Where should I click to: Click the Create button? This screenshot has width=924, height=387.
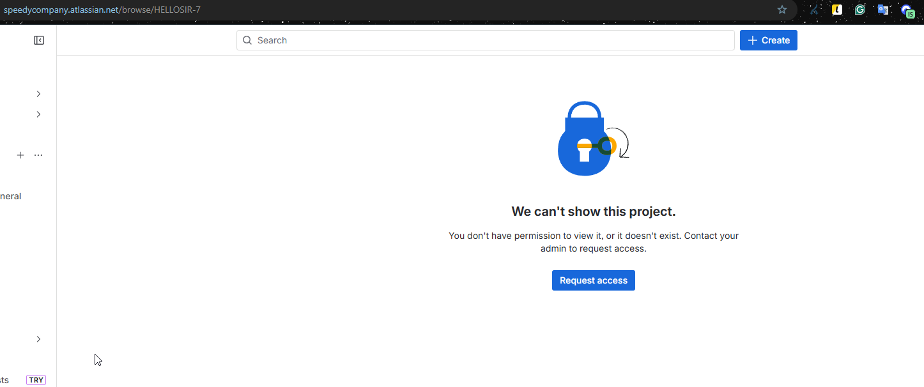point(768,40)
